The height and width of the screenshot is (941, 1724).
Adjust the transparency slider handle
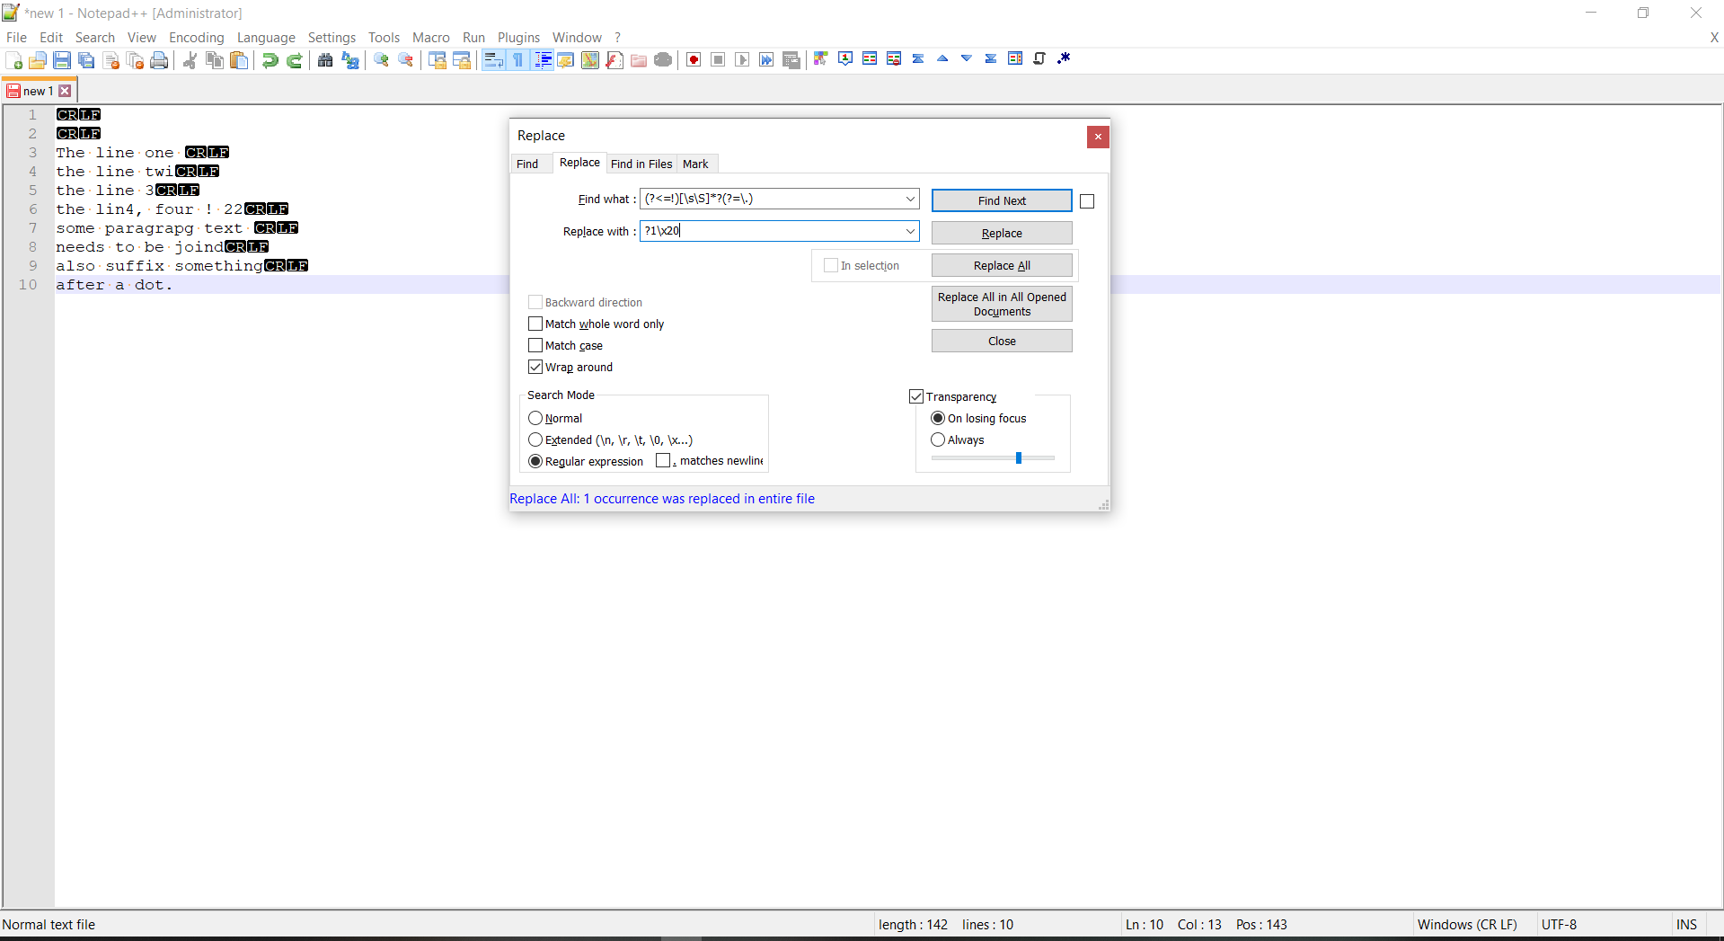[x=1019, y=458]
